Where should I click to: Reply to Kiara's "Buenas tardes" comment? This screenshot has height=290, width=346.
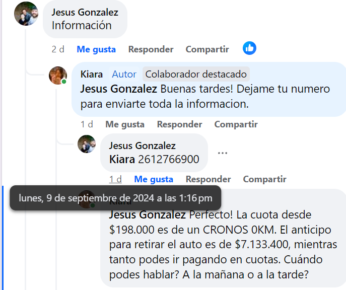(x=179, y=124)
